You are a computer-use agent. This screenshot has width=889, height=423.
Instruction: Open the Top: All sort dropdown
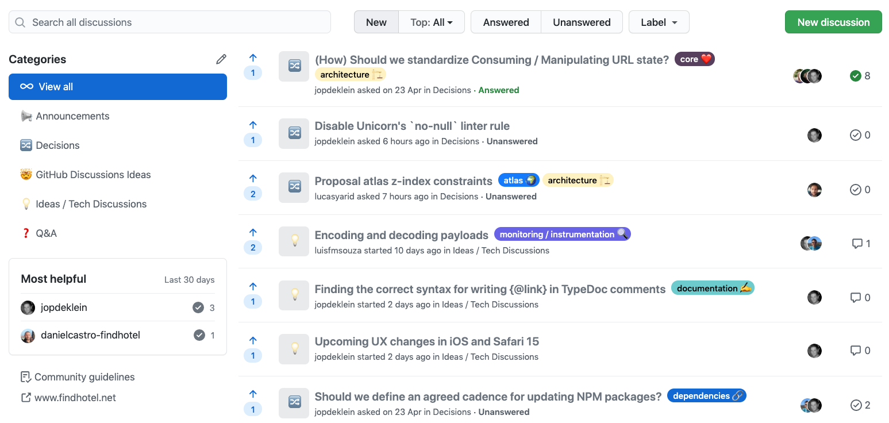(432, 22)
